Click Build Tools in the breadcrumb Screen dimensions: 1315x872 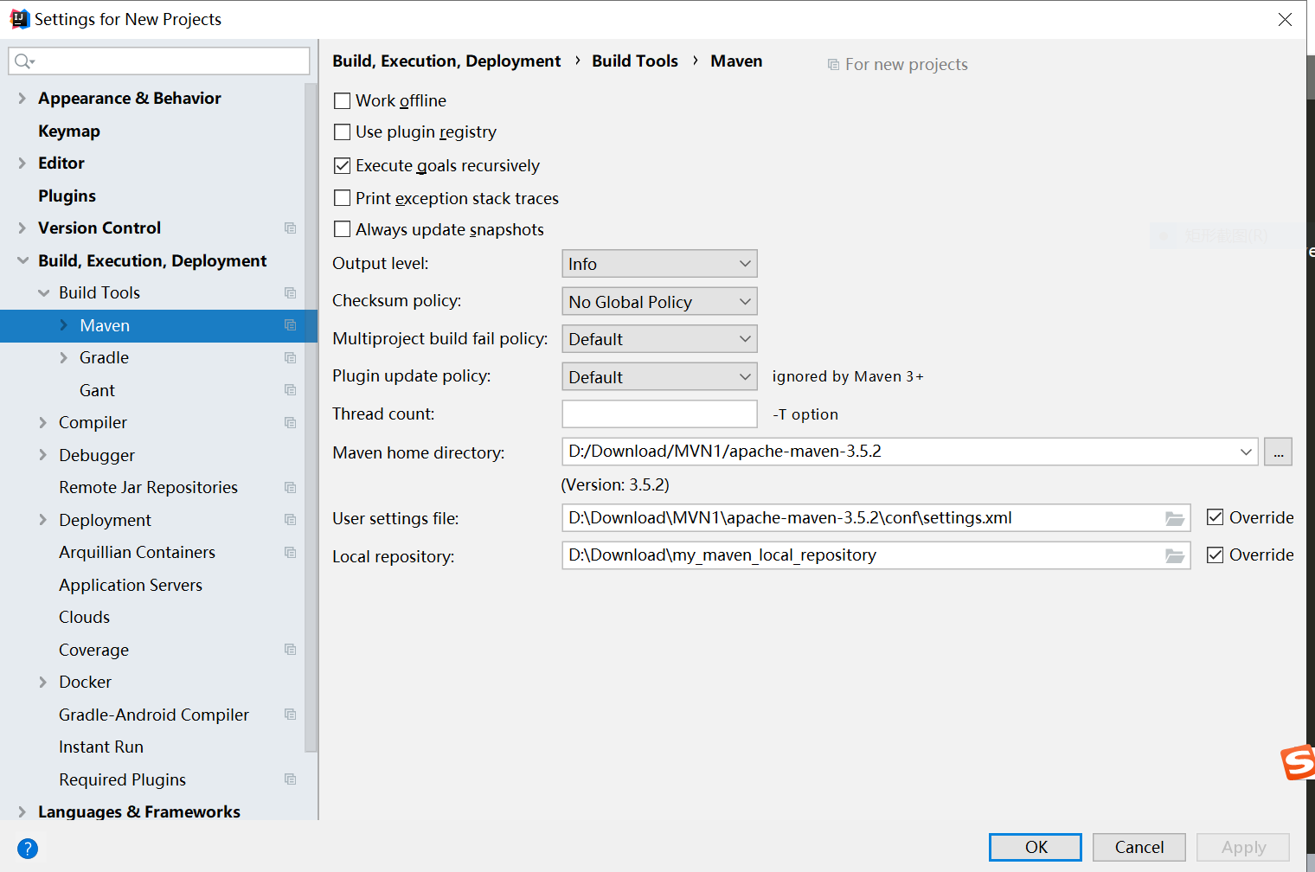pyautogui.click(x=635, y=61)
